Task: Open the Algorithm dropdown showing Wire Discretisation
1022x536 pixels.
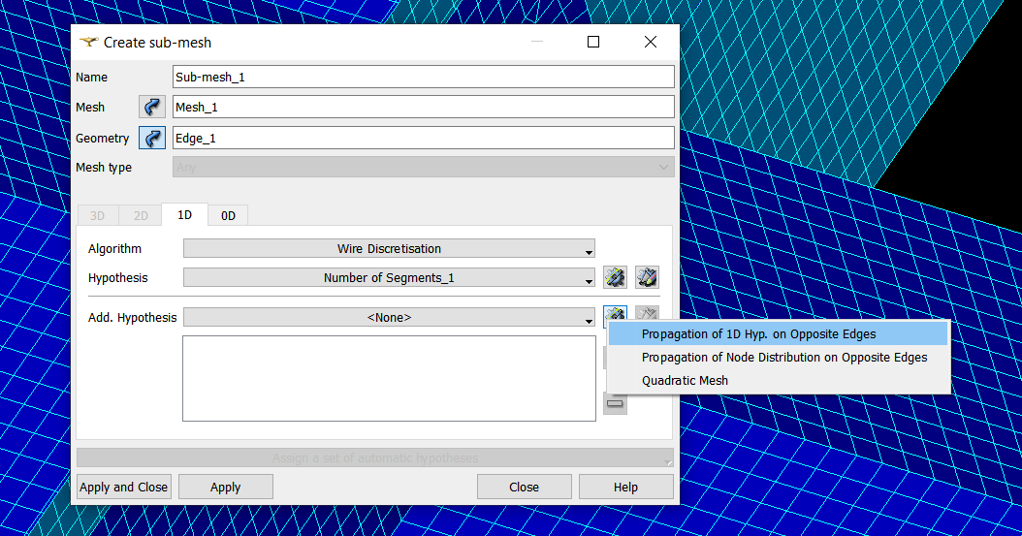Action: (x=389, y=249)
